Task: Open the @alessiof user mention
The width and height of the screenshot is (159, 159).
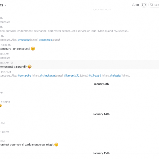Action: point(116,76)
